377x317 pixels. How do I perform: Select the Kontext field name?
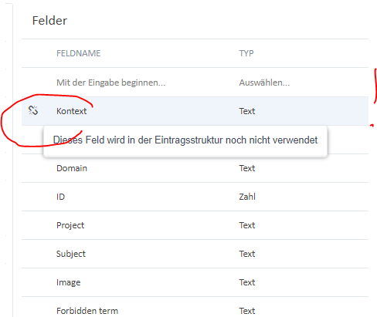click(x=71, y=111)
